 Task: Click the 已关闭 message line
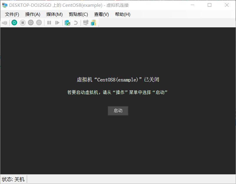(x=118, y=80)
